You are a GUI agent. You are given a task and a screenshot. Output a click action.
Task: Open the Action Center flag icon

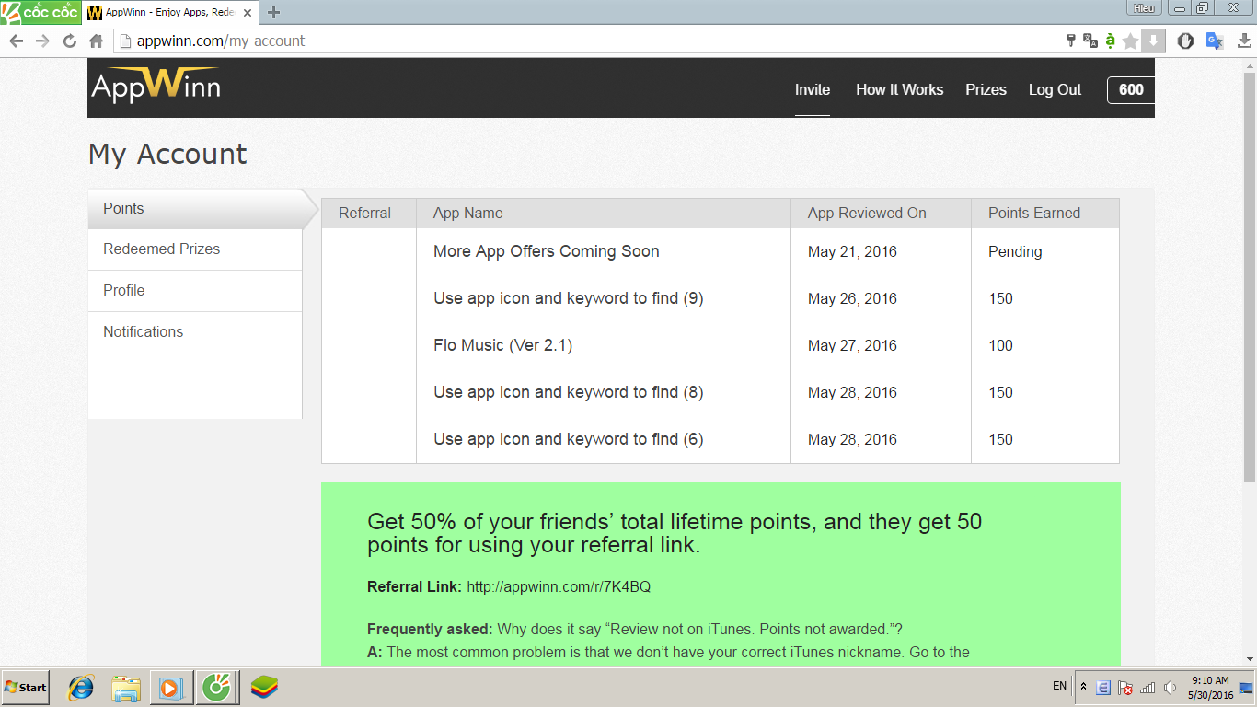point(1125,688)
